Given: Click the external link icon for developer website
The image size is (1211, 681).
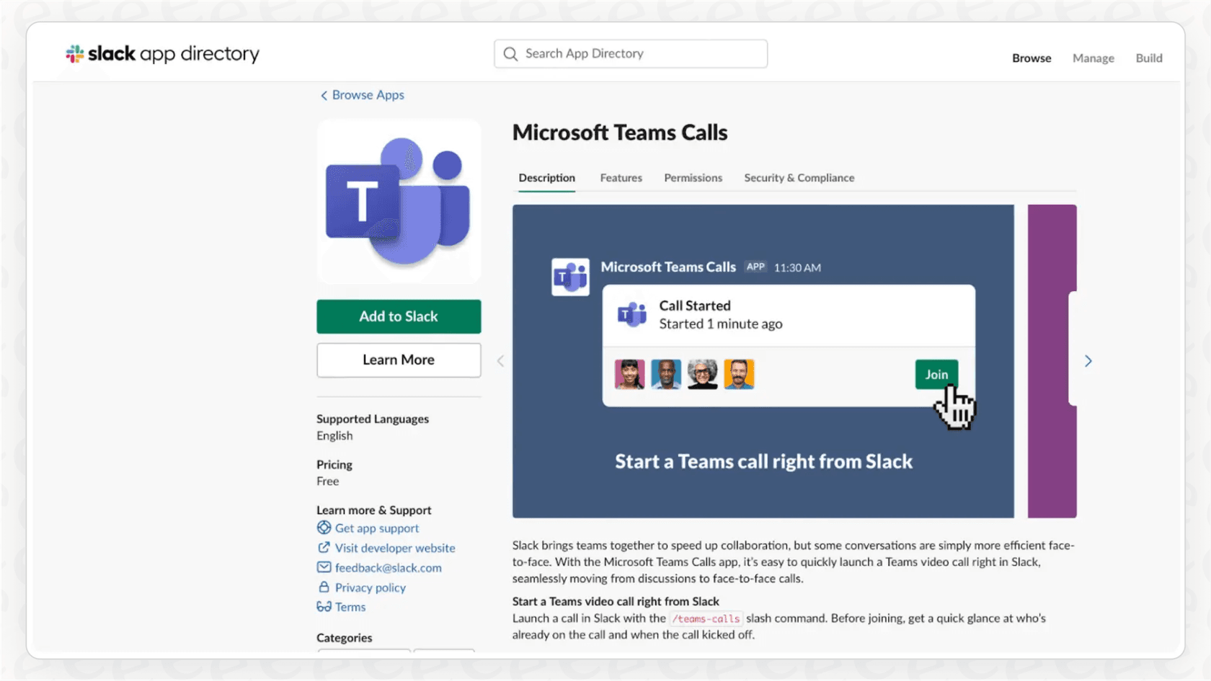Looking at the screenshot, I should (325, 548).
